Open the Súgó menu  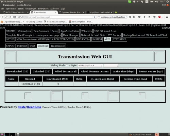63,8
